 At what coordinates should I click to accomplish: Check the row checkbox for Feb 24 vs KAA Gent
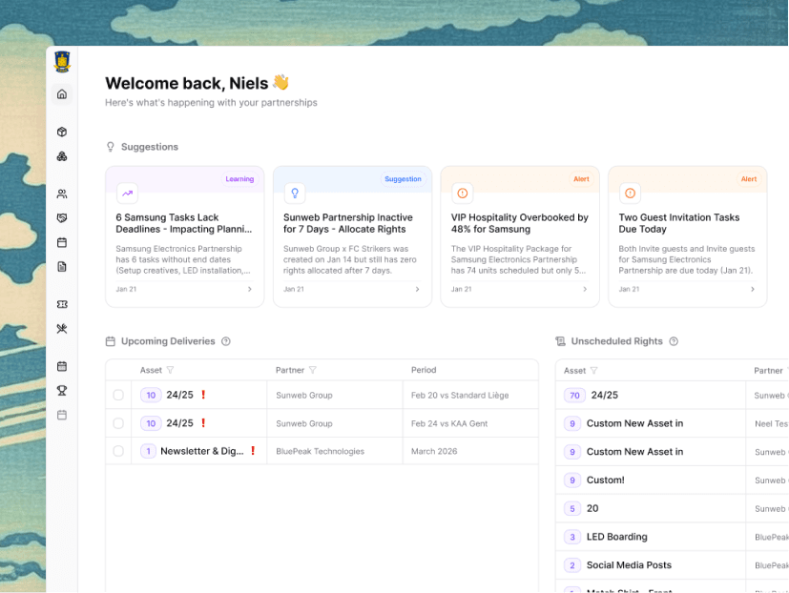(x=118, y=422)
